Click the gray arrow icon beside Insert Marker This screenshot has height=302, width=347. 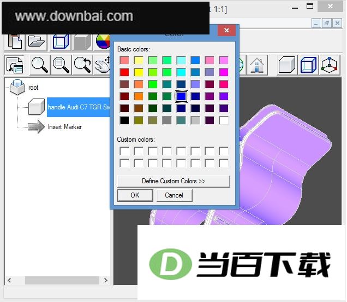pyautogui.click(x=36, y=127)
